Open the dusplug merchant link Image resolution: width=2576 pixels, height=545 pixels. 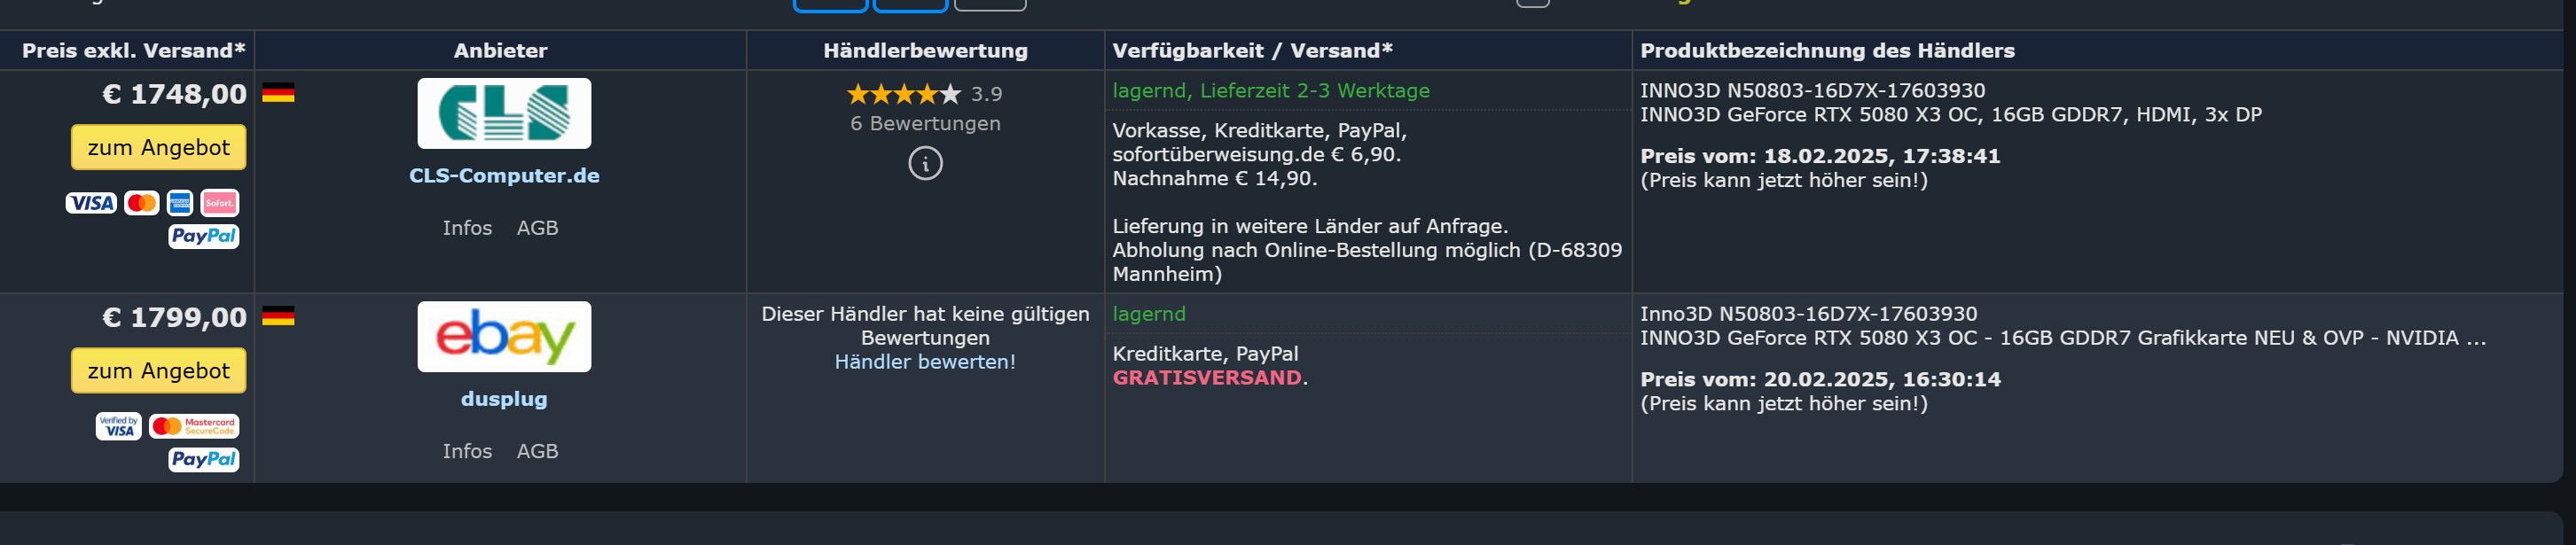(504, 399)
